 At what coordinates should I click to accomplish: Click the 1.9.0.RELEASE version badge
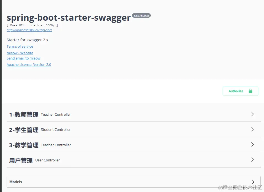(x=141, y=15)
